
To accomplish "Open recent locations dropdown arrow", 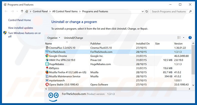I will point(17,11).
